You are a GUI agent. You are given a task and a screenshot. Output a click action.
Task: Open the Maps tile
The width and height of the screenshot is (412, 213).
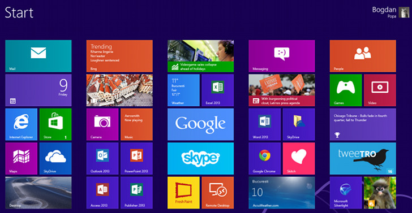click(x=22, y=158)
